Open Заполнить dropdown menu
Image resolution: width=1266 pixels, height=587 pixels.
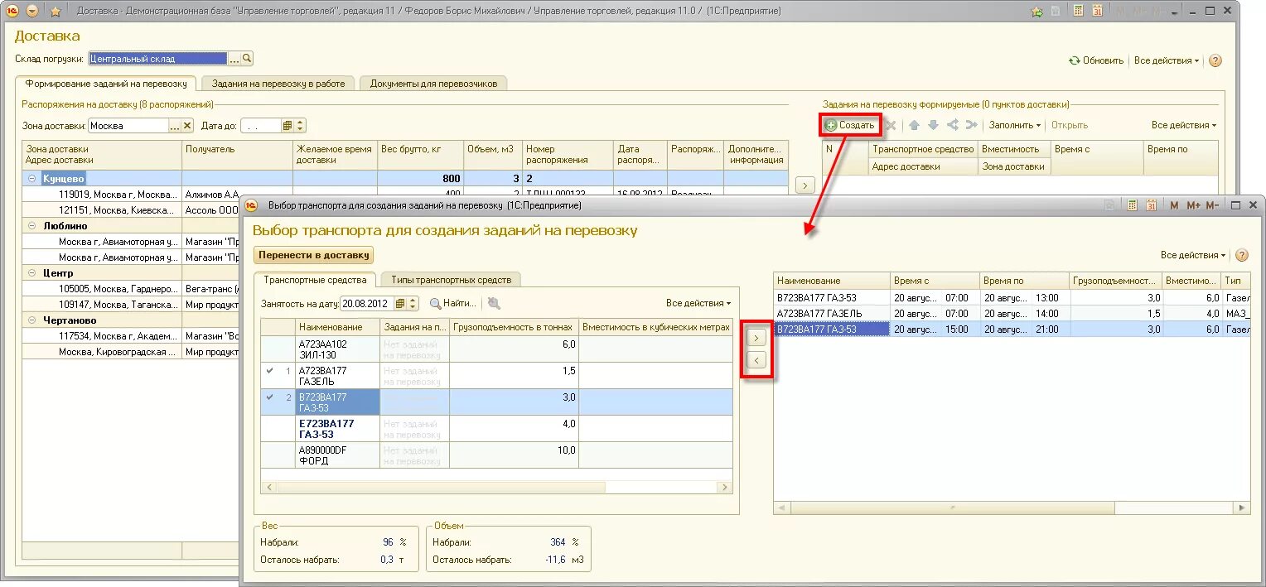pos(1015,125)
